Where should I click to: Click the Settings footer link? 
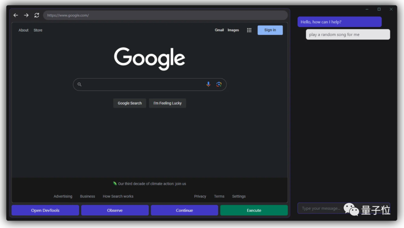[239, 196]
